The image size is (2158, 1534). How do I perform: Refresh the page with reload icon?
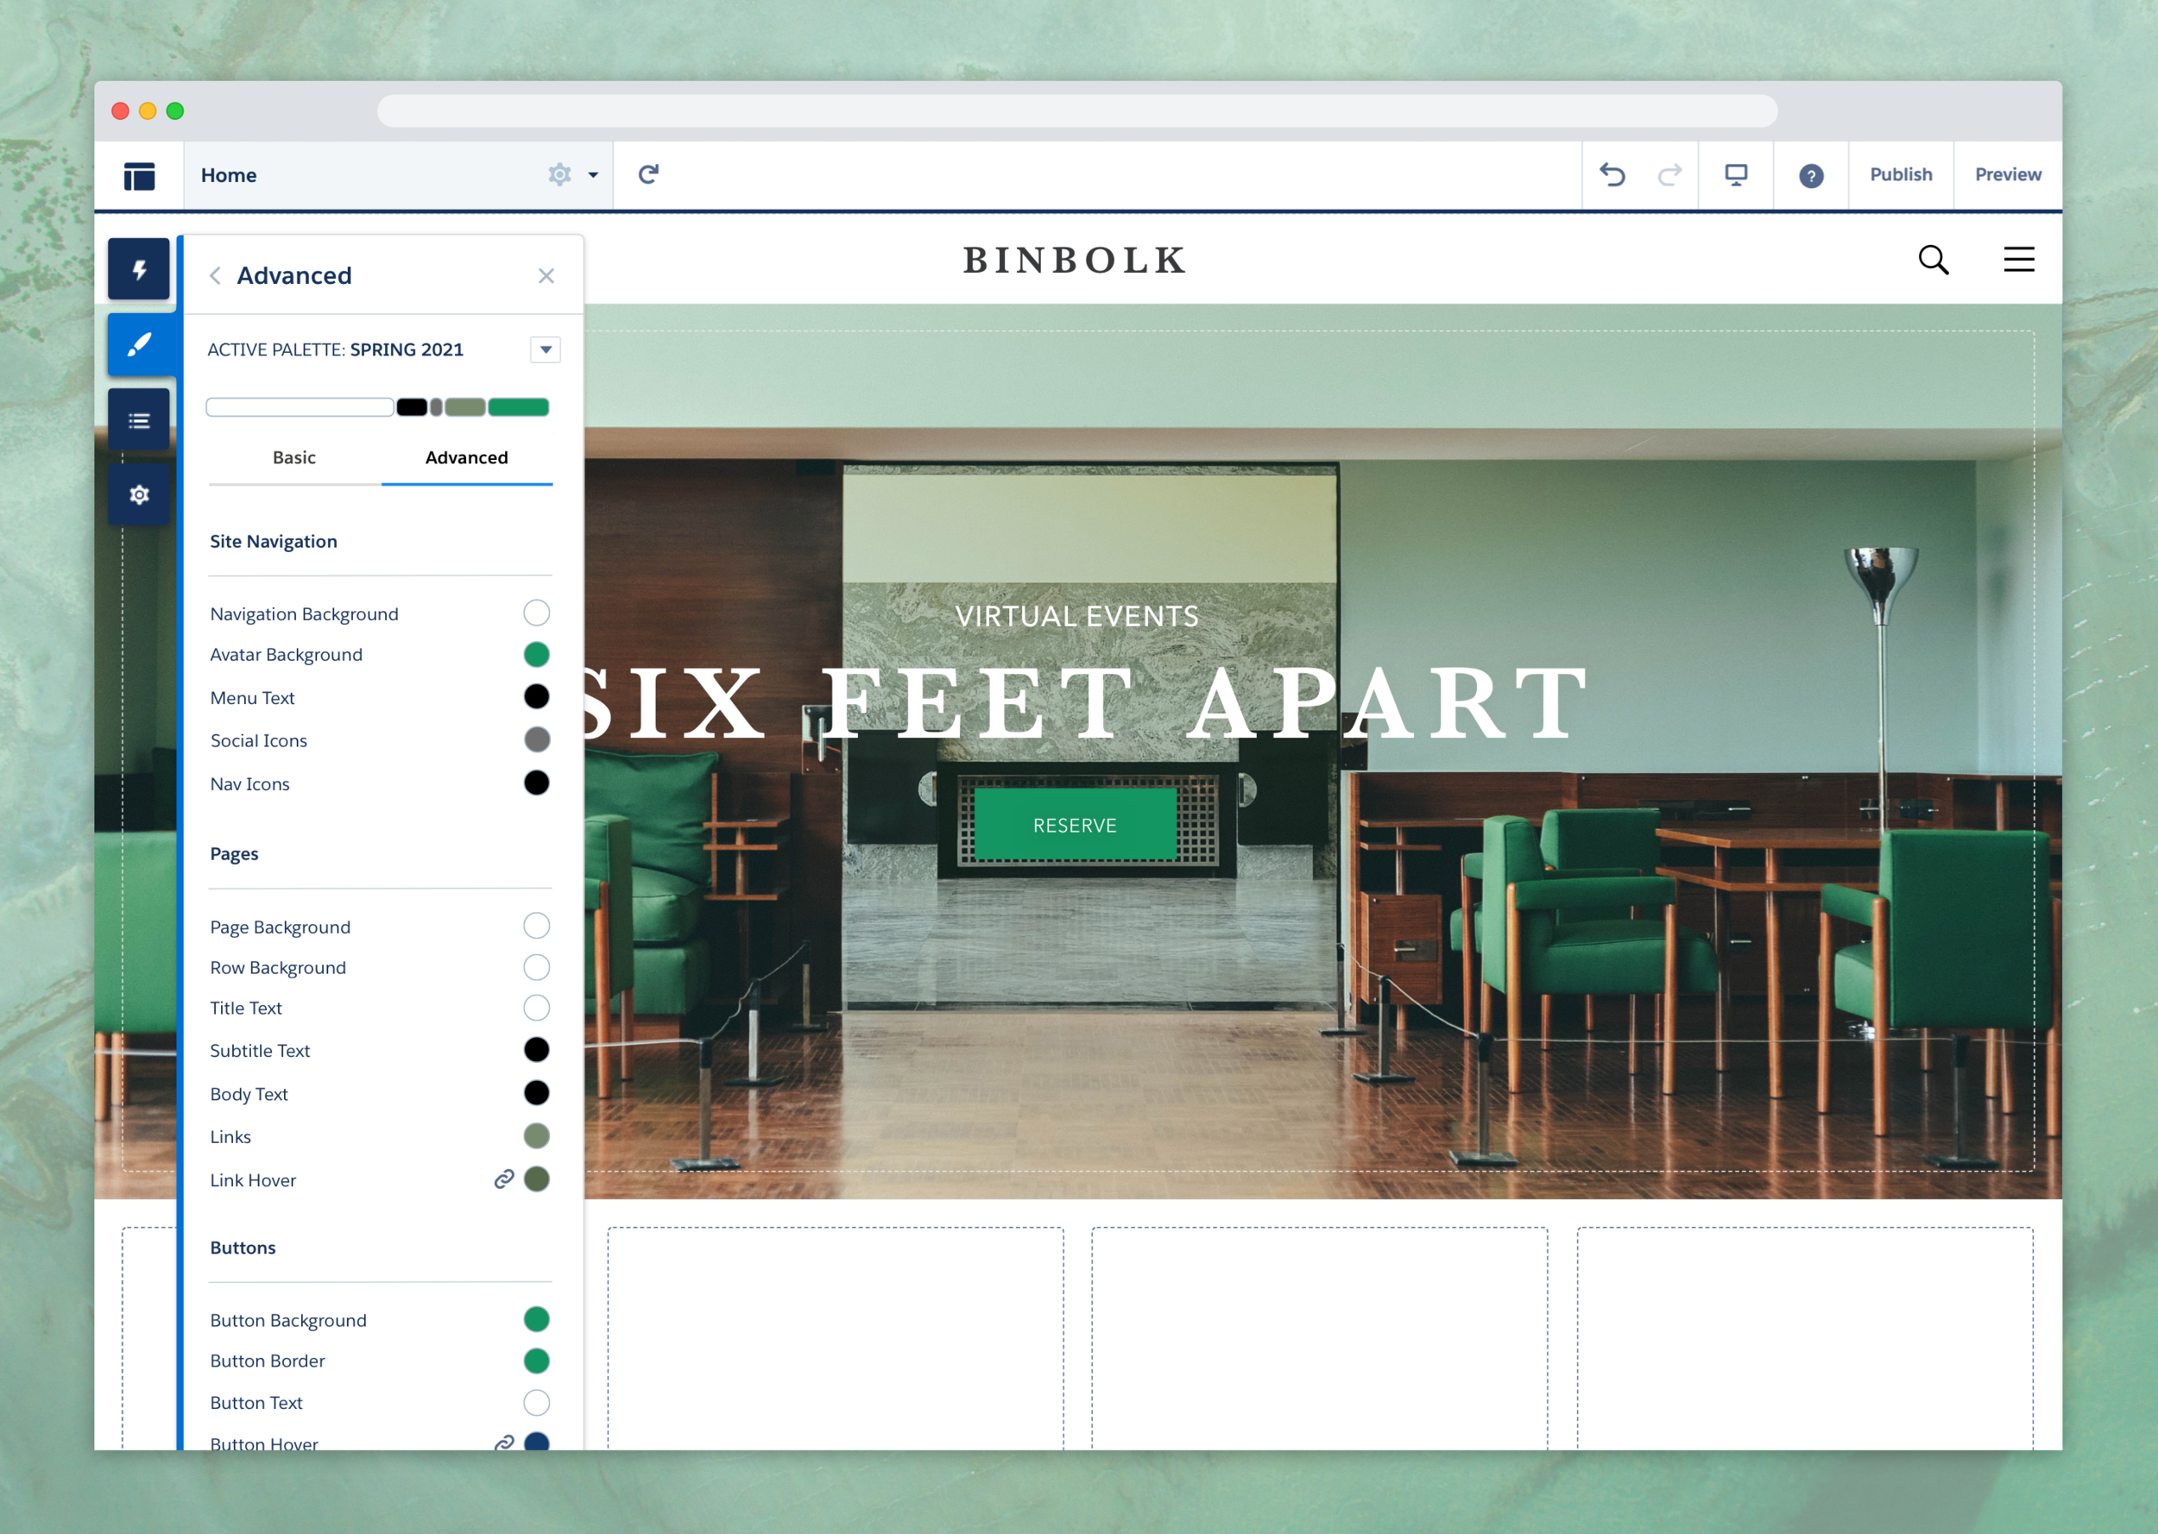[x=648, y=175]
